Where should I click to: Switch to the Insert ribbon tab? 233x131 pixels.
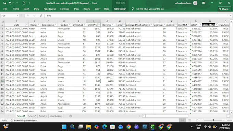26,9
